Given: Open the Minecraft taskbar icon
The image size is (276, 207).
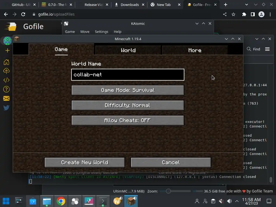Looking at the screenshot, I should [131, 201].
